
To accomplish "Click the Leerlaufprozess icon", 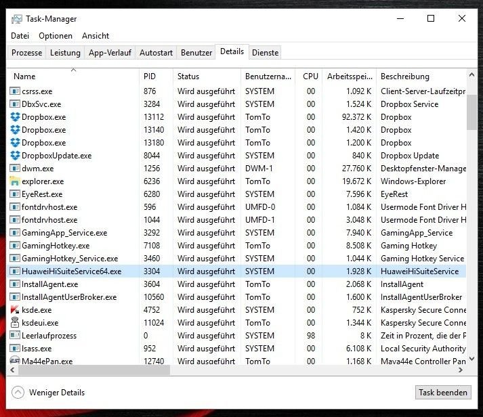I will click(15, 336).
